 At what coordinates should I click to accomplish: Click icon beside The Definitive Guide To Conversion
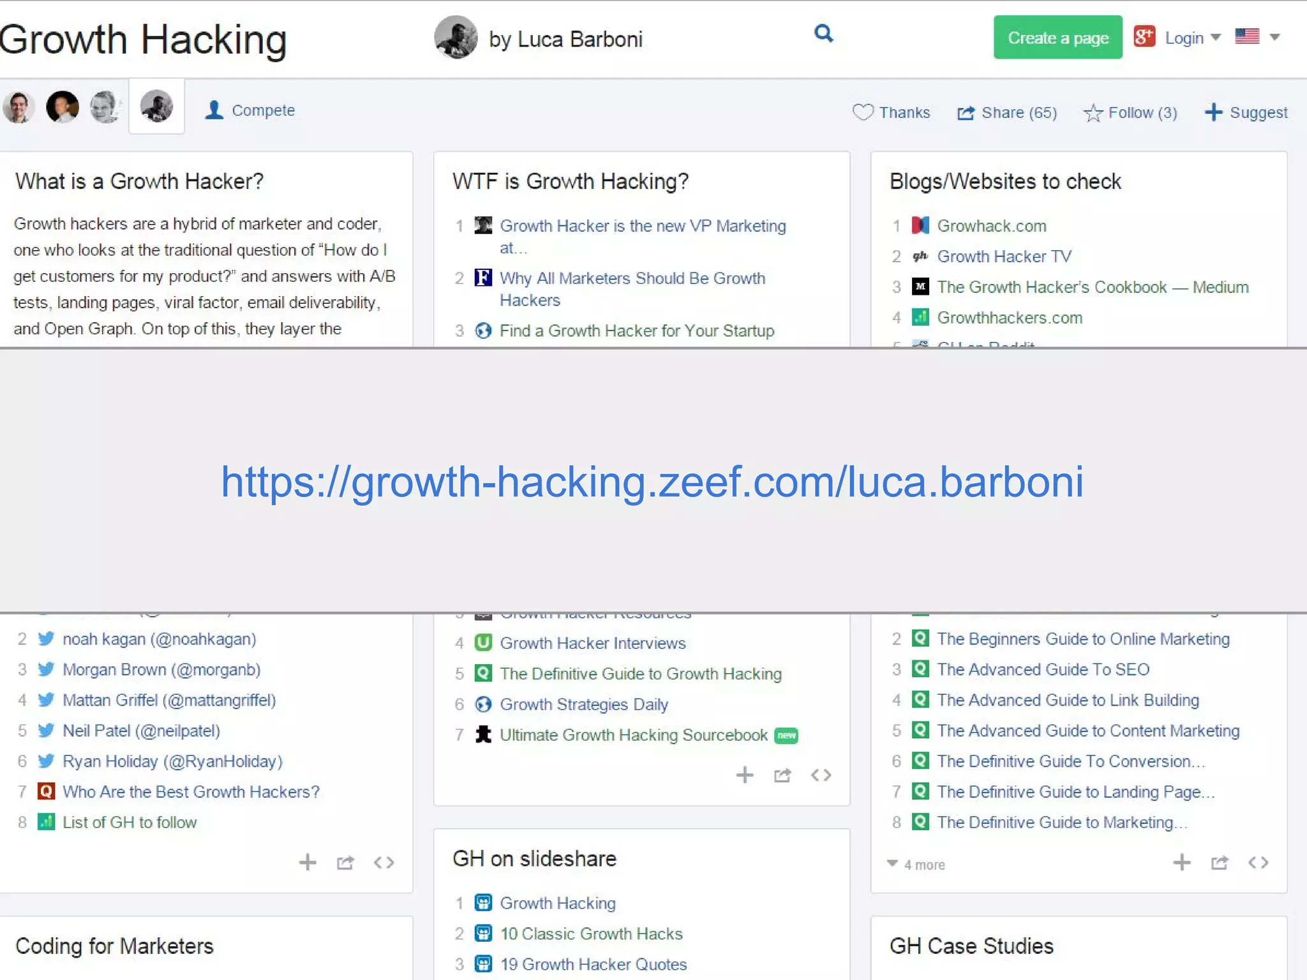coord(920,761)
